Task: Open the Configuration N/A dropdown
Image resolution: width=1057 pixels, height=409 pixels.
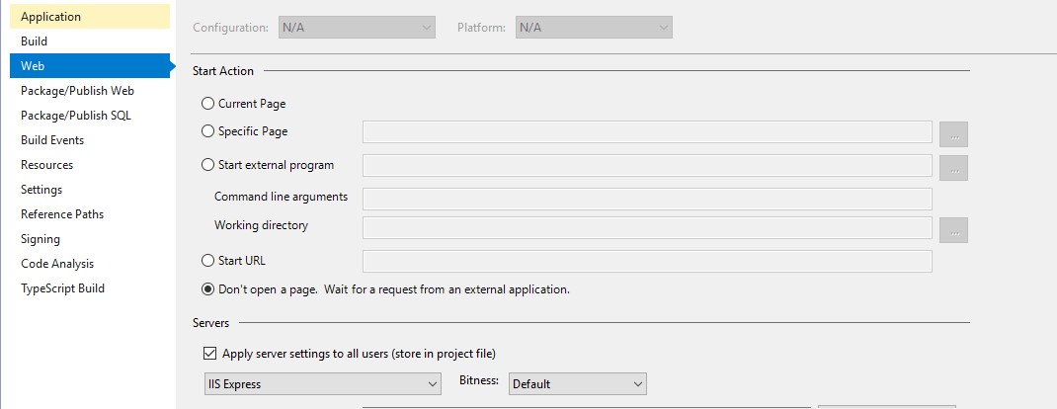Action: click(x=357, y=28)
